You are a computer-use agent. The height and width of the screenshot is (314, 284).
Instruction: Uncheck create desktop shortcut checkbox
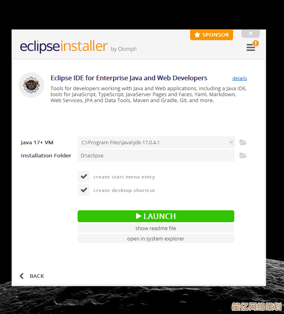(x=84, y=190)
